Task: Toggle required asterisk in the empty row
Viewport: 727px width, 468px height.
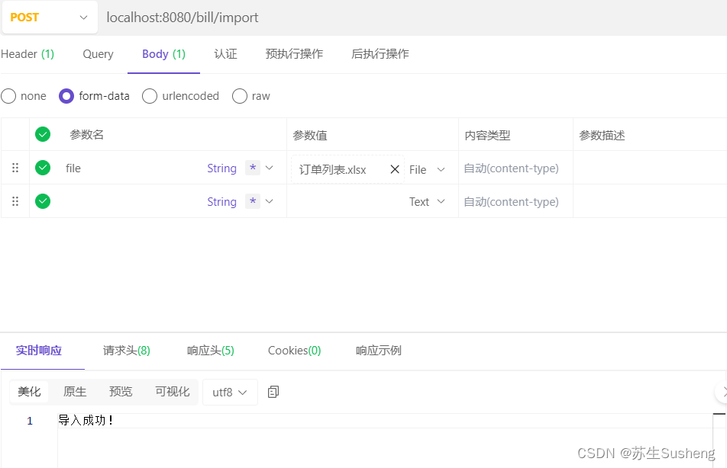Action: coord(253,201)
